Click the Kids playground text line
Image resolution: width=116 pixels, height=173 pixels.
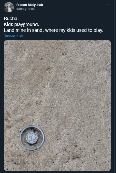pyautogui.click(x=21, y=24)
